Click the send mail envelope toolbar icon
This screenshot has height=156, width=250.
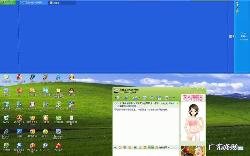point(144,98)
